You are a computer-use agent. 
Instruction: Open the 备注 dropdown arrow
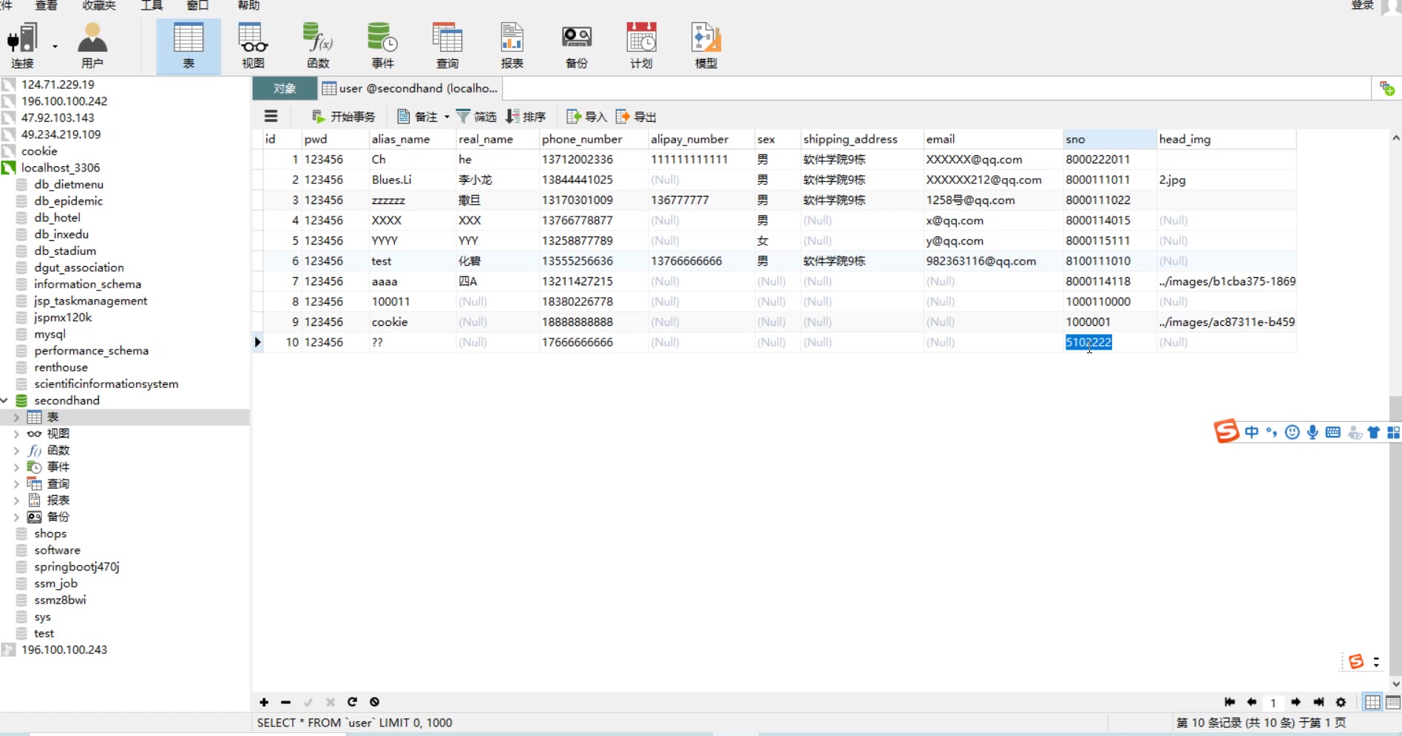[447, 117]
